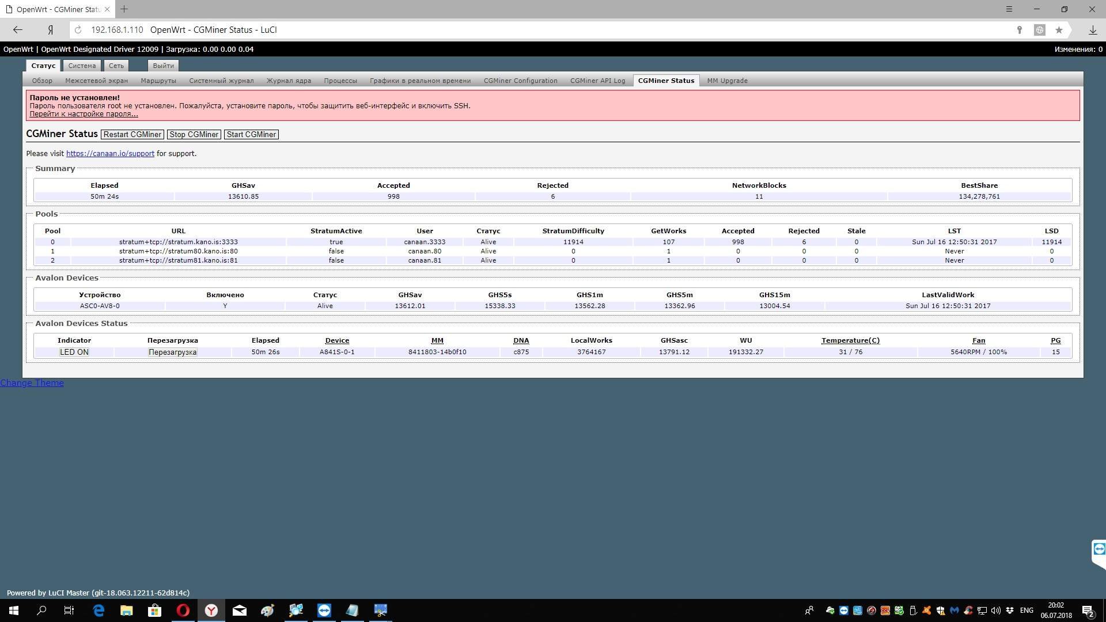
Task: Click the Выйти logout tab
Action: [164, 66]
